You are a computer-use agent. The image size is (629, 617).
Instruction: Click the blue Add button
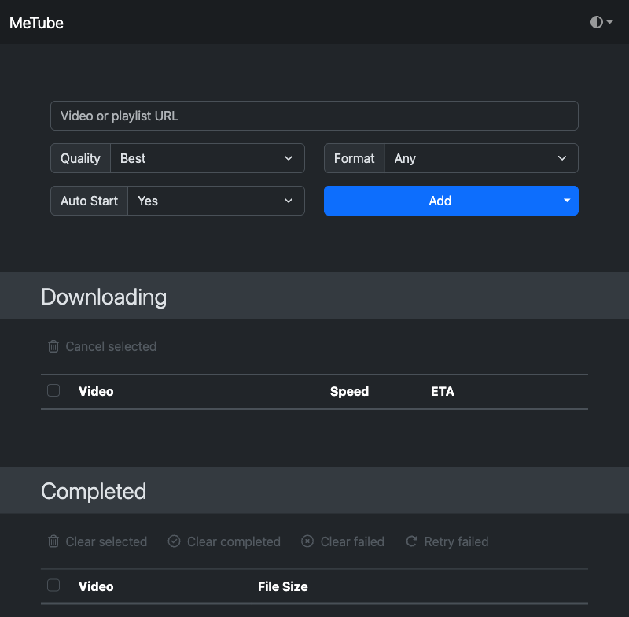pos(440,201)
